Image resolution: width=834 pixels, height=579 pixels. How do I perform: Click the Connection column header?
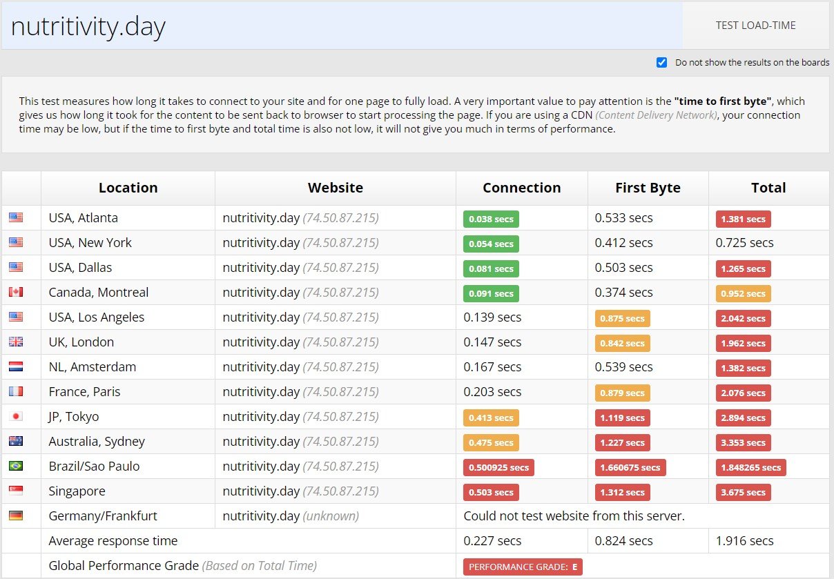point(521,188)
